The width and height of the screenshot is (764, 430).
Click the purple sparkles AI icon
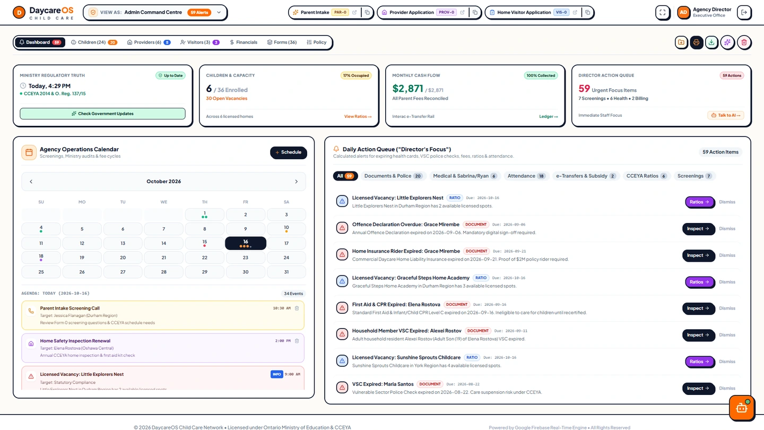tap(727, 42)
